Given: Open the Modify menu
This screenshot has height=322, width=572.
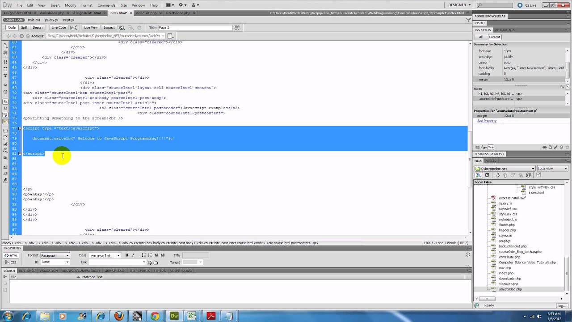Looking at the screenshot, I should [x=70, y=5].
